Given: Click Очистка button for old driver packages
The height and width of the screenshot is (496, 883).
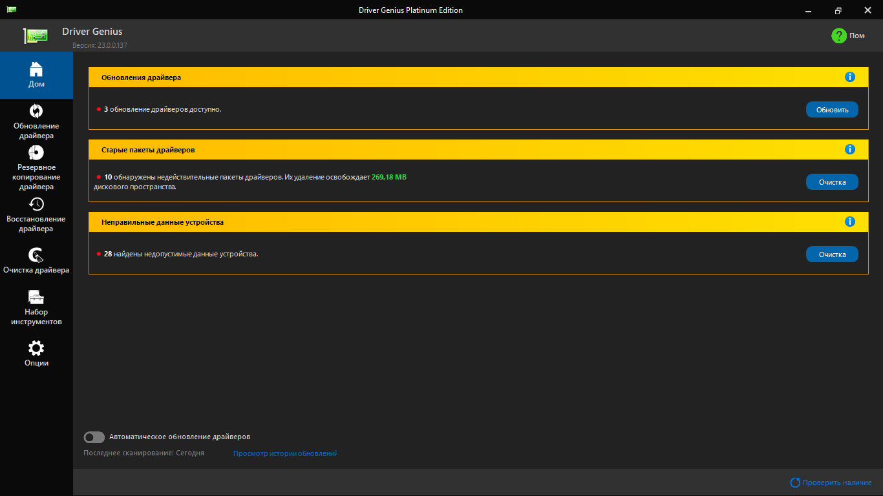Looking at the screenshot, I should tap(832, 182).
